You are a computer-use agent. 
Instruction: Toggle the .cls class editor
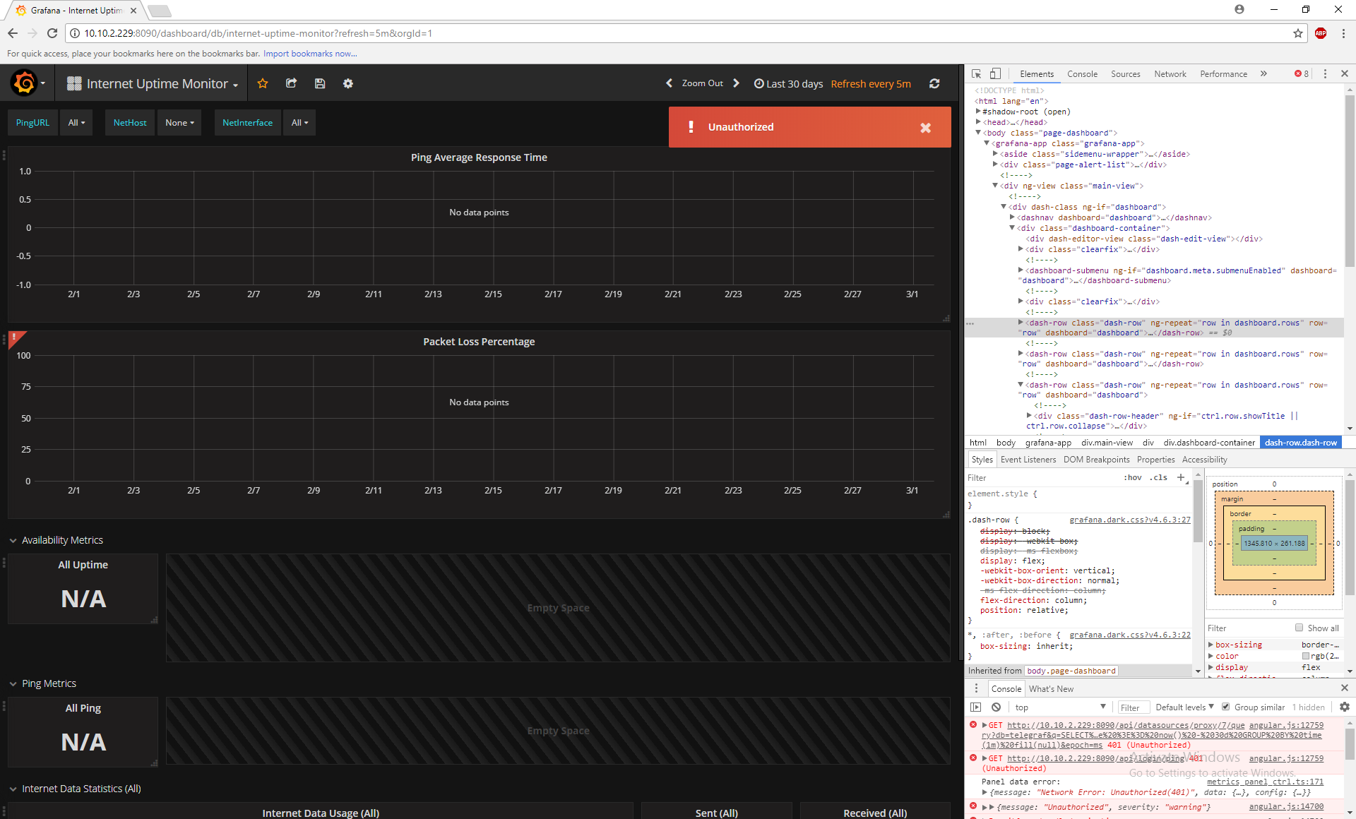1158,477
